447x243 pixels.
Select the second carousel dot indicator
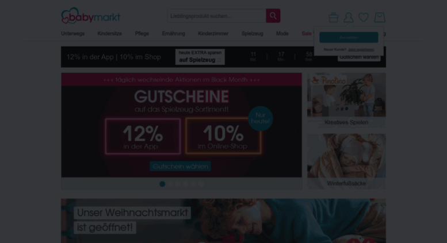[170, 184]
